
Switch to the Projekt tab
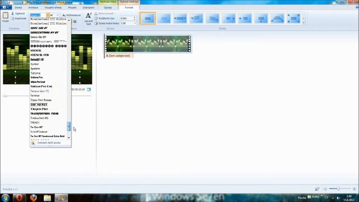(72, 7)
